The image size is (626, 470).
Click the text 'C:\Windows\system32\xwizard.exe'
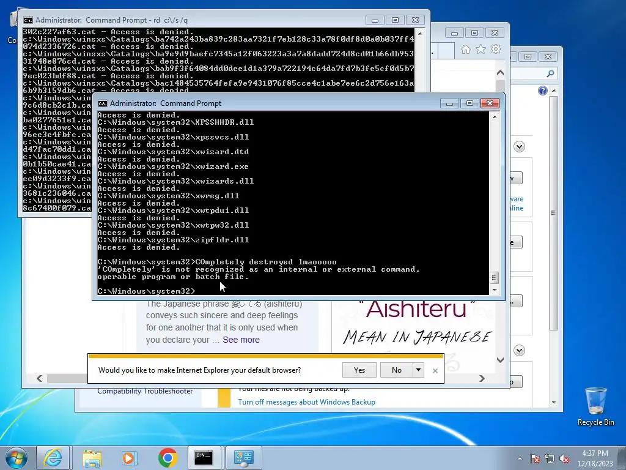tap(173, 166)
